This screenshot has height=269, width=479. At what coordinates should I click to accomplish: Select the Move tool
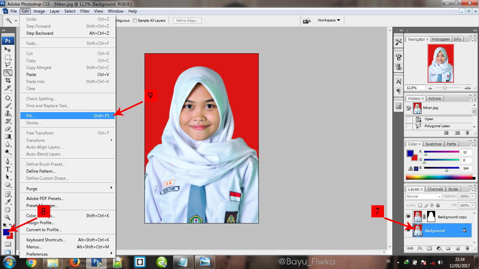click(8, 50)
